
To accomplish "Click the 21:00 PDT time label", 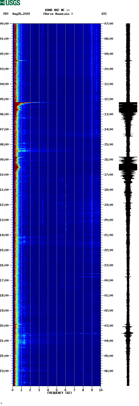I will click(5, 341).
